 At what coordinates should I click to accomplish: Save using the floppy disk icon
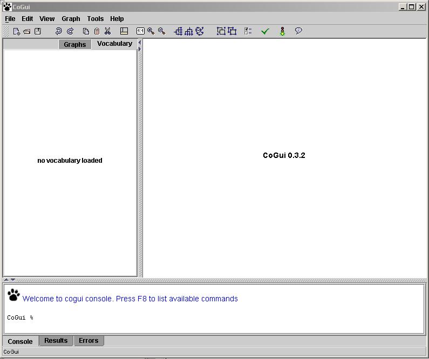click(38, 31)
